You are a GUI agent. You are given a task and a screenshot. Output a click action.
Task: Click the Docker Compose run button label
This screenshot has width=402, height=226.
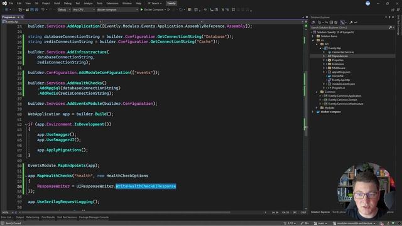[153, 10]
